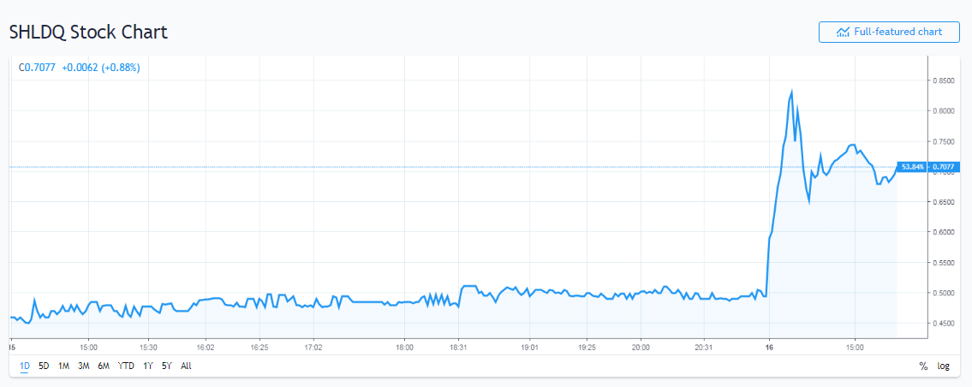972x387 pixels.
Task: Click the 53.84% change label
Action: 911,167
